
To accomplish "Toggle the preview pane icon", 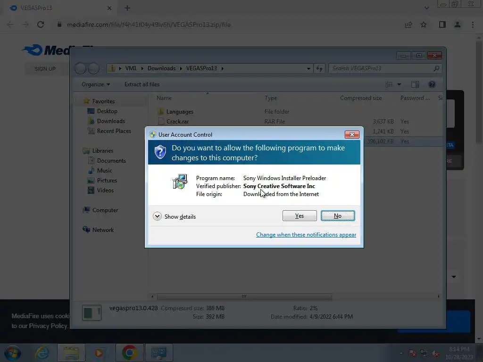I will pyautogui.click(x=415, y=84).
